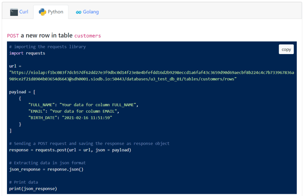Viewport: 304px width, 196px height.
Task: Copy the code with the copy button
Action: (286, 50)
